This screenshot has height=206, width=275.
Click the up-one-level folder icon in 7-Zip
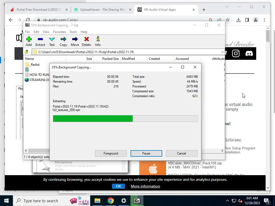(27, 52)
